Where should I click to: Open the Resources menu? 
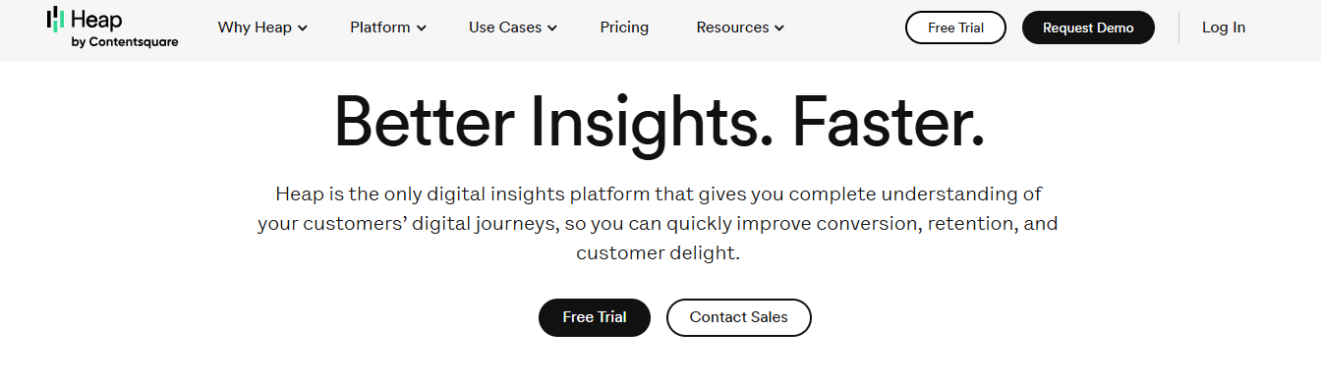[x=740, y=28]
